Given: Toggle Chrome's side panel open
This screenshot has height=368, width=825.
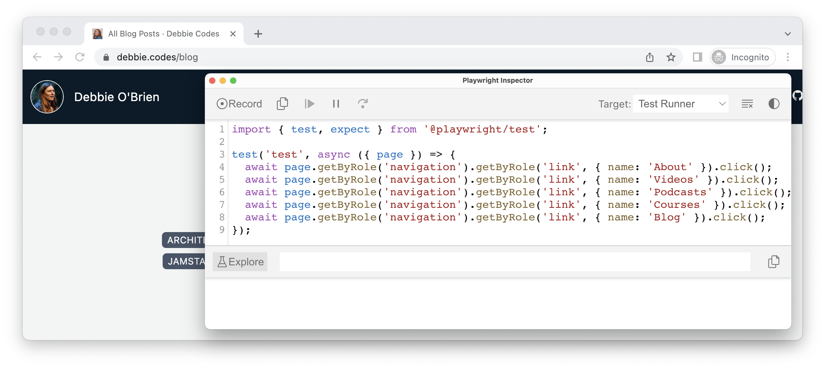Looking at the screenshot, I should coord(697,57).
